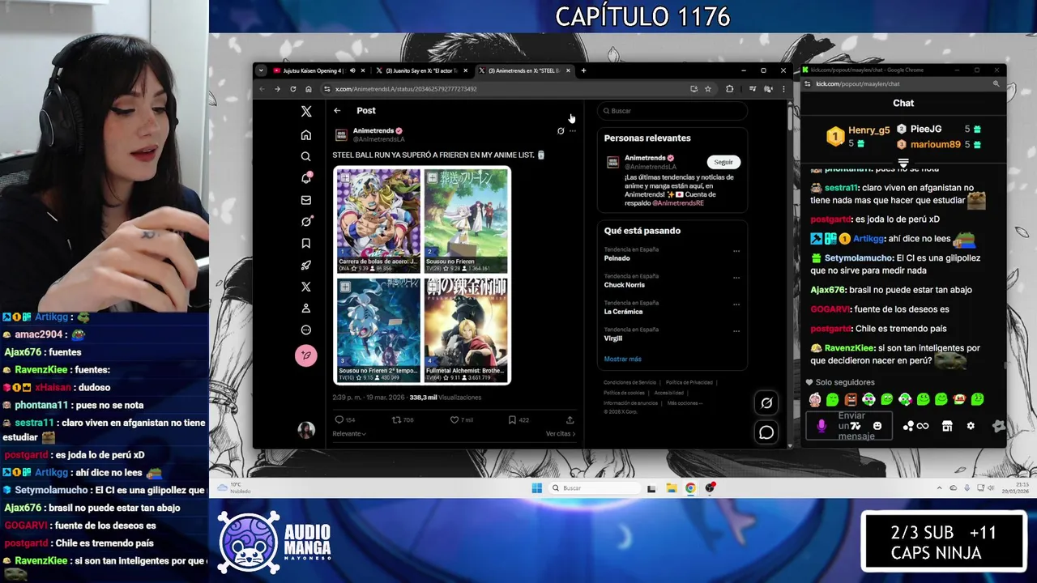The height and width of the screenshot is (583, 1037).
Task: Open Explore search icon in X sidebar
Action: pos(306,156)
